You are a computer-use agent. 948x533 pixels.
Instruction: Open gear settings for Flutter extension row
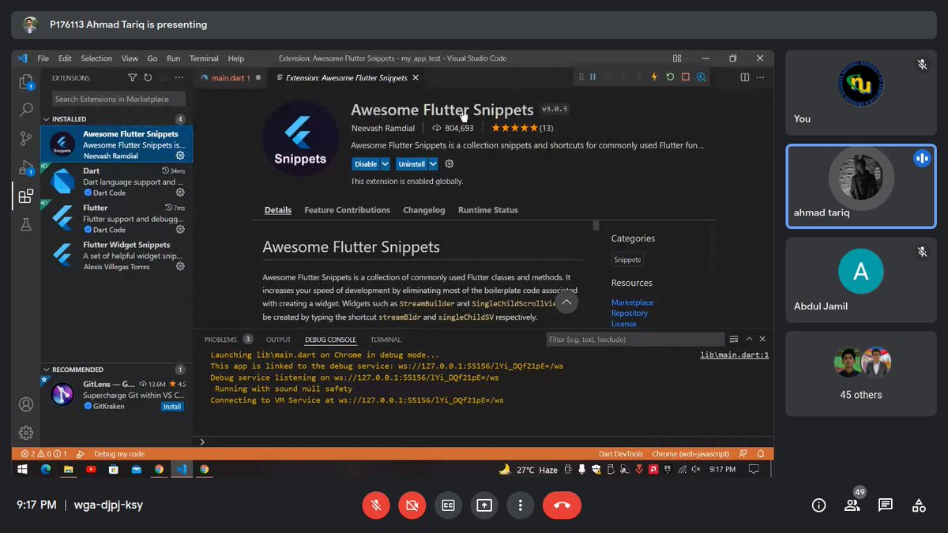(180, 230)
